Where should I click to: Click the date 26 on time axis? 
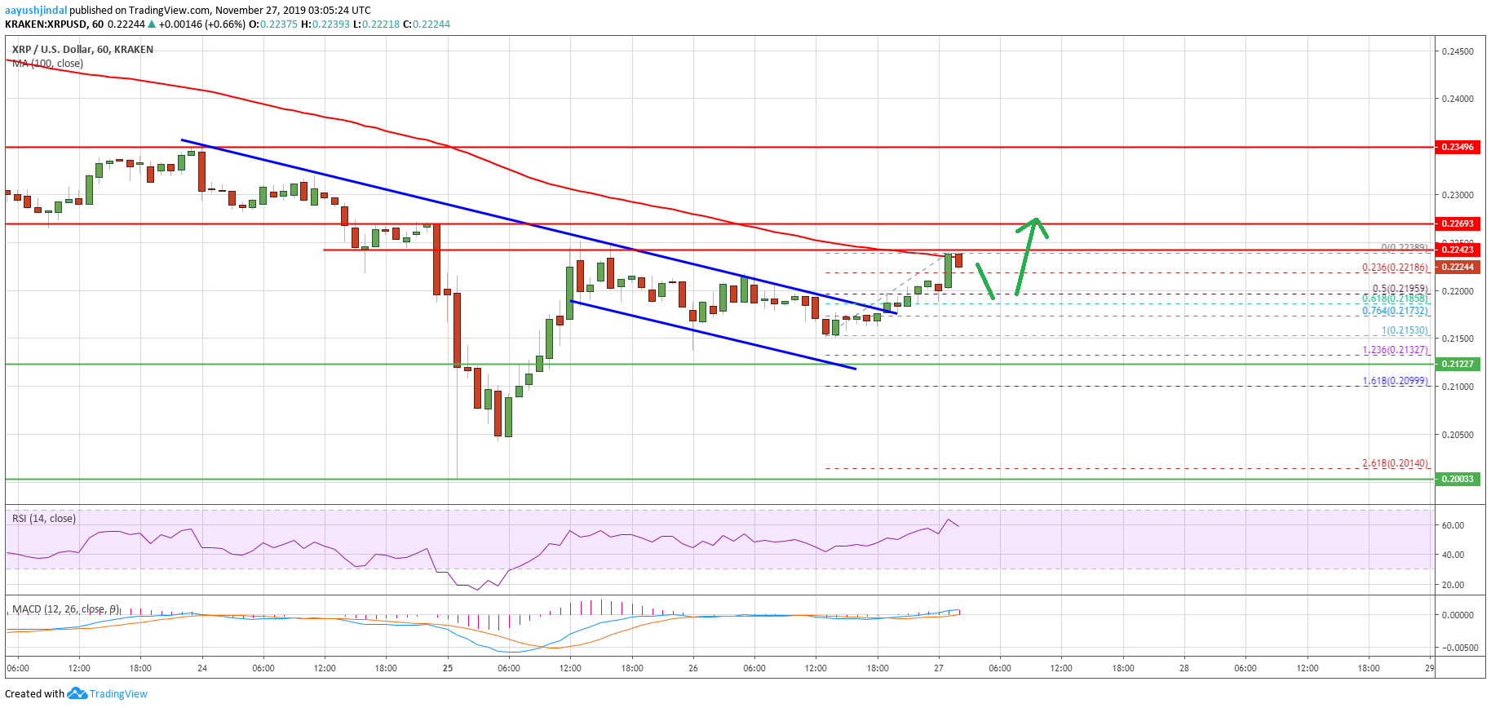click(x=693, y=668)
